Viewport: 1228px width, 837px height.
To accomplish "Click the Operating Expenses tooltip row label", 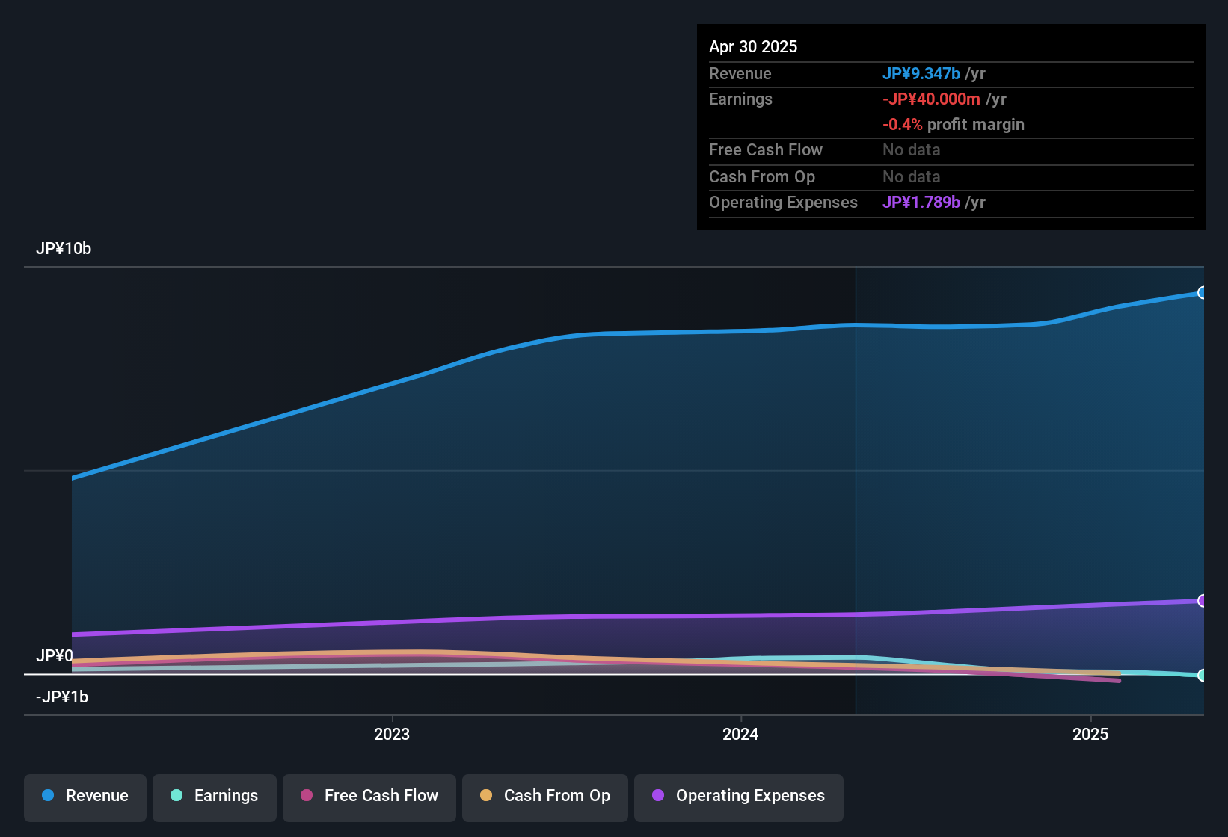I will click(783, 203).
